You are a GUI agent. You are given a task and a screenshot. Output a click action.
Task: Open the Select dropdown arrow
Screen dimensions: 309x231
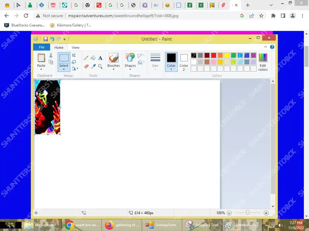click(x=64, y=69)
